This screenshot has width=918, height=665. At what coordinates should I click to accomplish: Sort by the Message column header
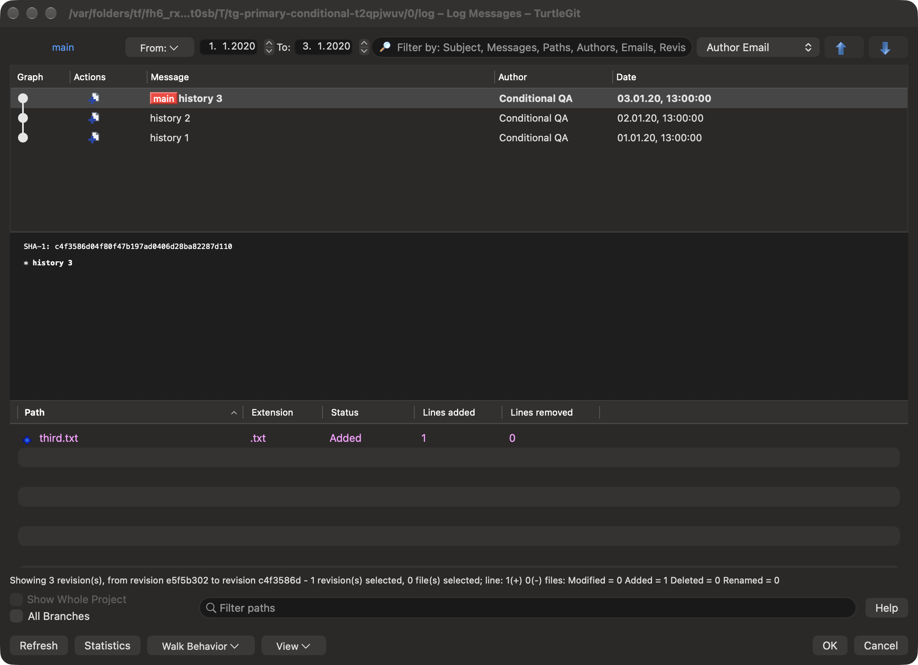pyautogui.click(x=320, y=77)
